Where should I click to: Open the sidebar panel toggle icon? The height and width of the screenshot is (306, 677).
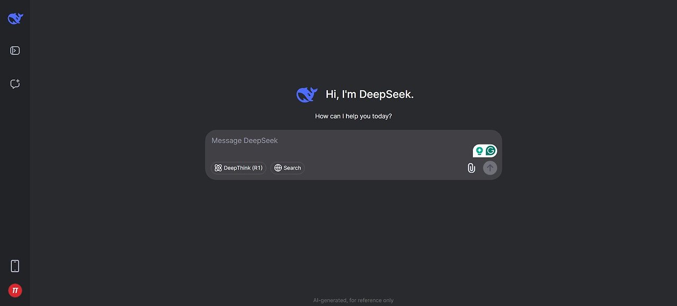coord(15,51)
